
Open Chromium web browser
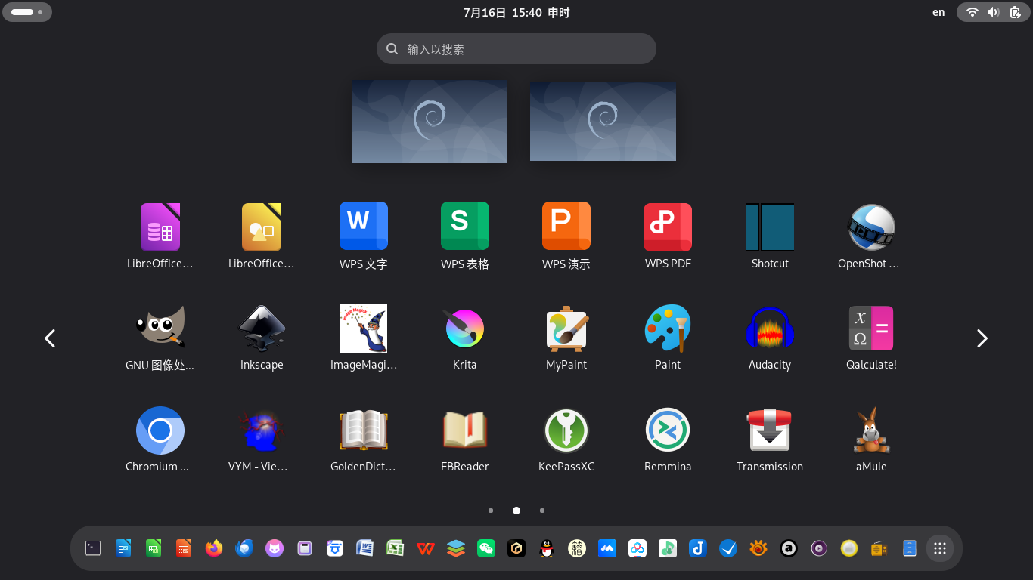click(x=160, y=430)
